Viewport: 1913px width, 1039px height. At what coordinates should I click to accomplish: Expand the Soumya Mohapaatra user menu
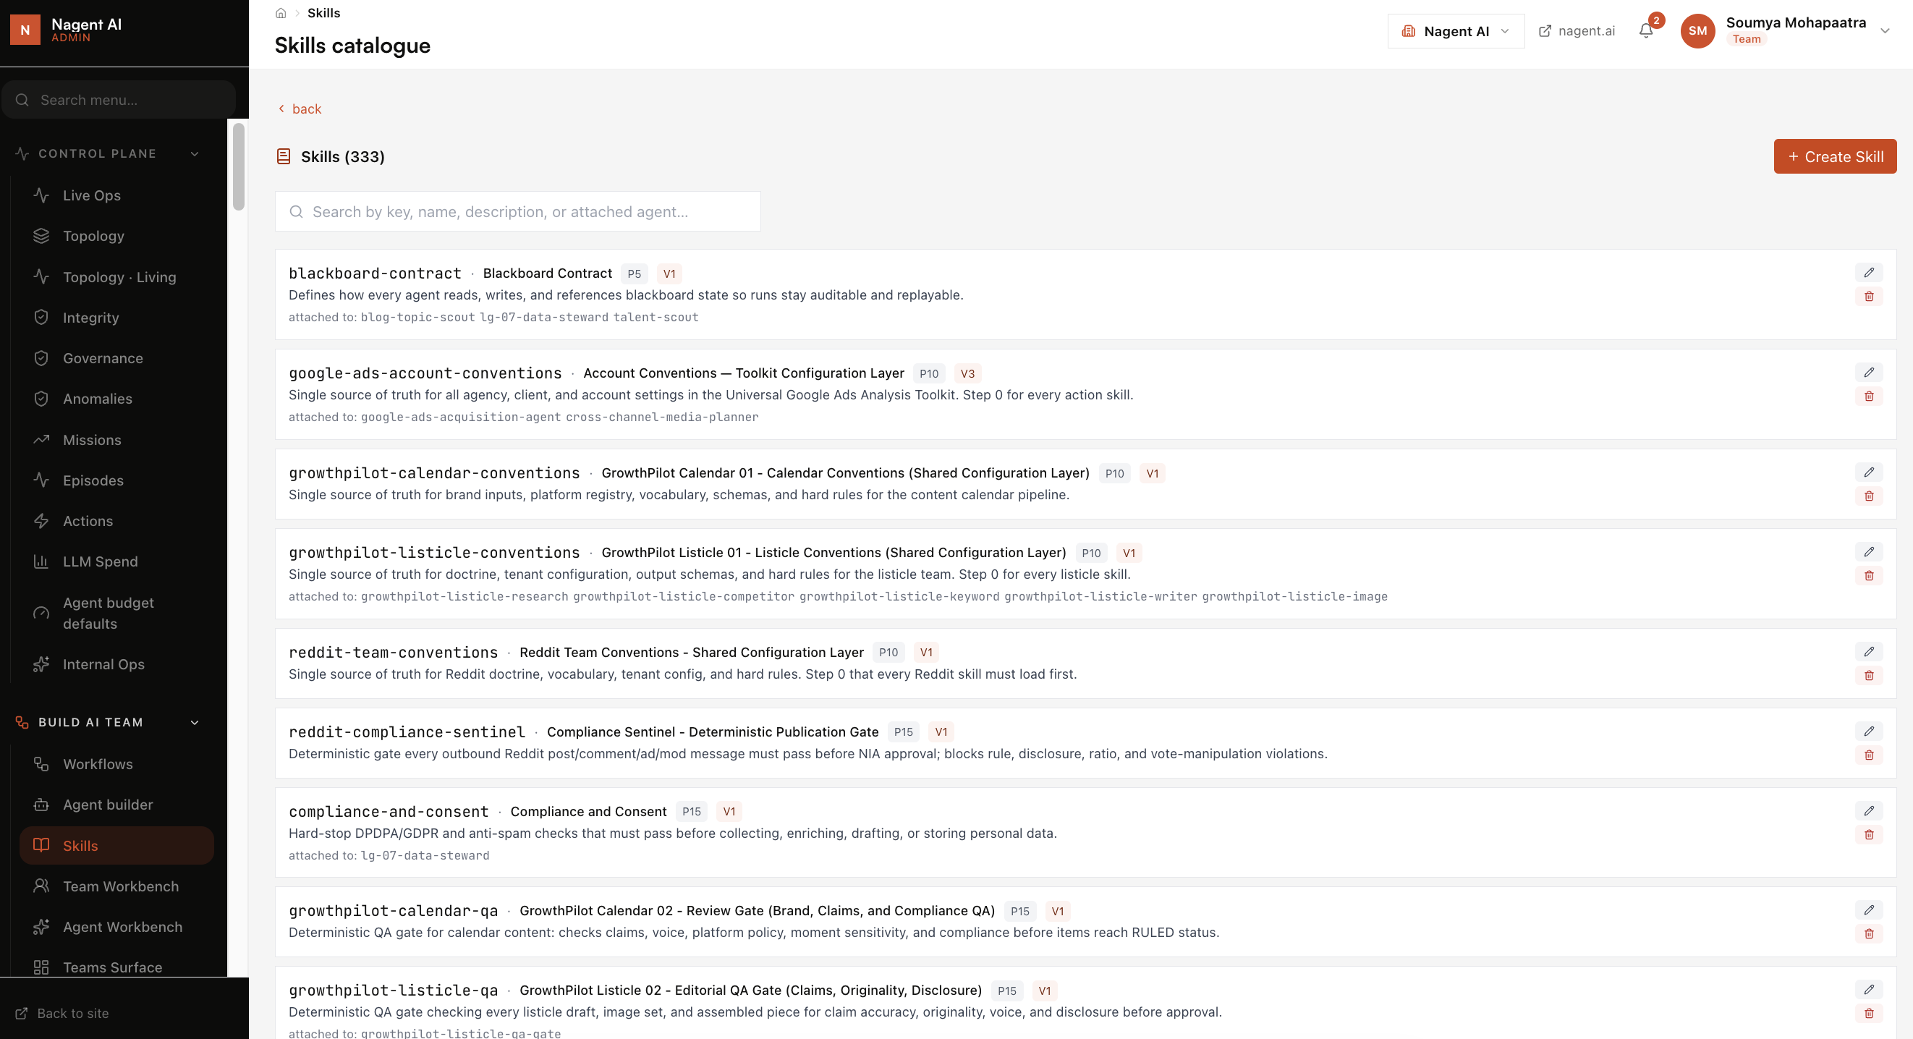(1885, 30)
